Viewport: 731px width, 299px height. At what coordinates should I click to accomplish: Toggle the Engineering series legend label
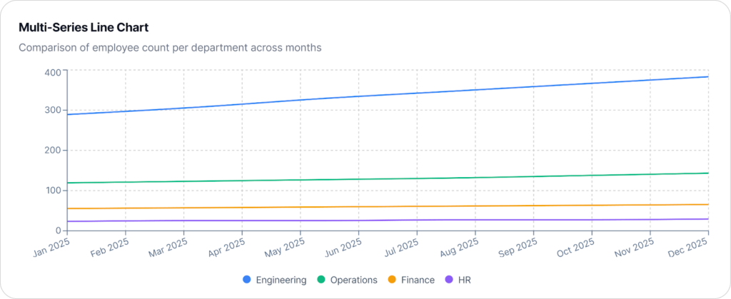(282, 280)
